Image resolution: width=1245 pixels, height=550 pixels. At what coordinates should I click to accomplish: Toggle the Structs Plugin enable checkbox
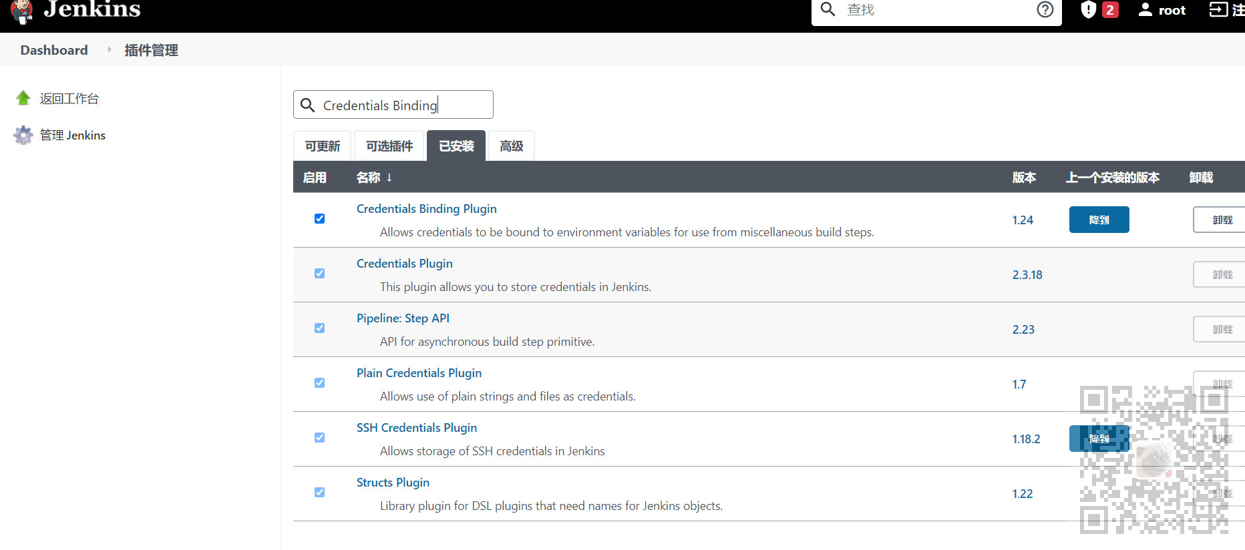pyautogui.click(x=319, y=493)
